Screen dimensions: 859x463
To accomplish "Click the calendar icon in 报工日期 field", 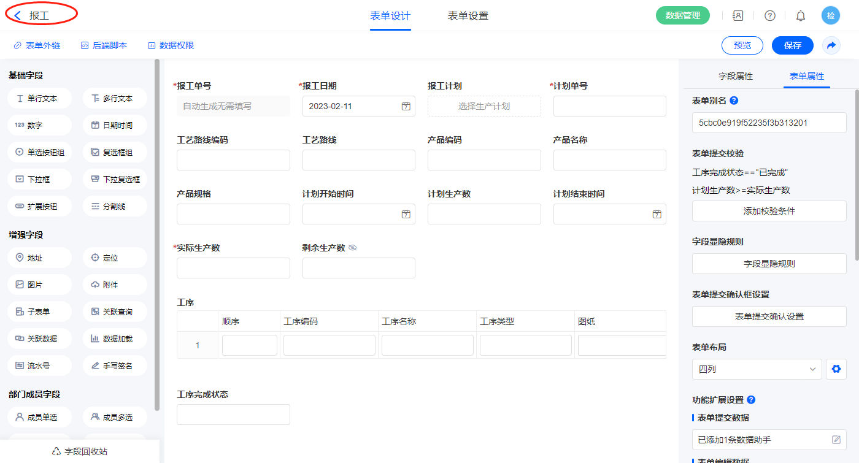I will (x=406, y=106).
